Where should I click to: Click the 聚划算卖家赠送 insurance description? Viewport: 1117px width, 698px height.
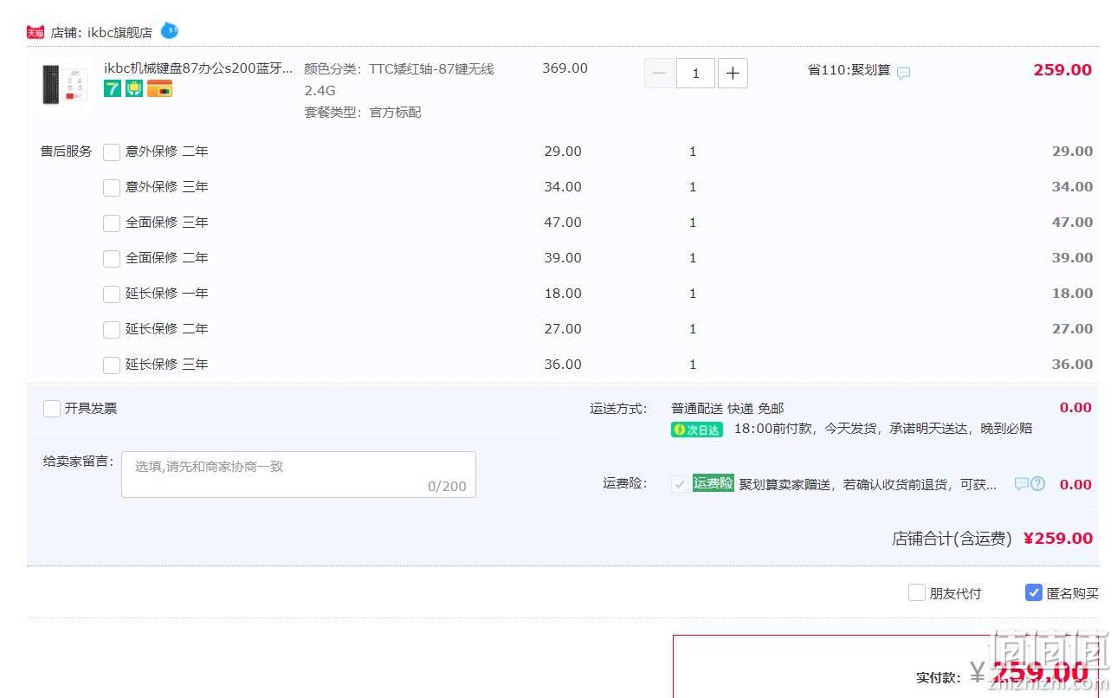868,485
